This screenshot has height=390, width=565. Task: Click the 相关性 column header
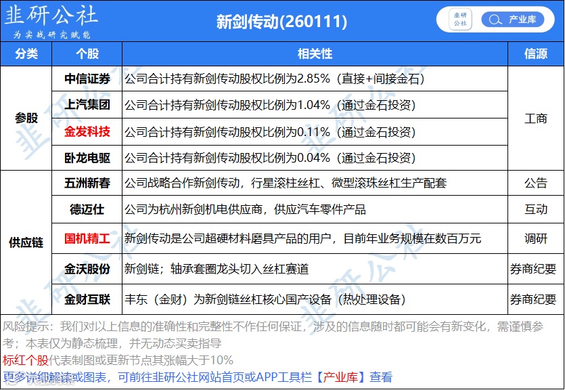[x=315, y=53]
